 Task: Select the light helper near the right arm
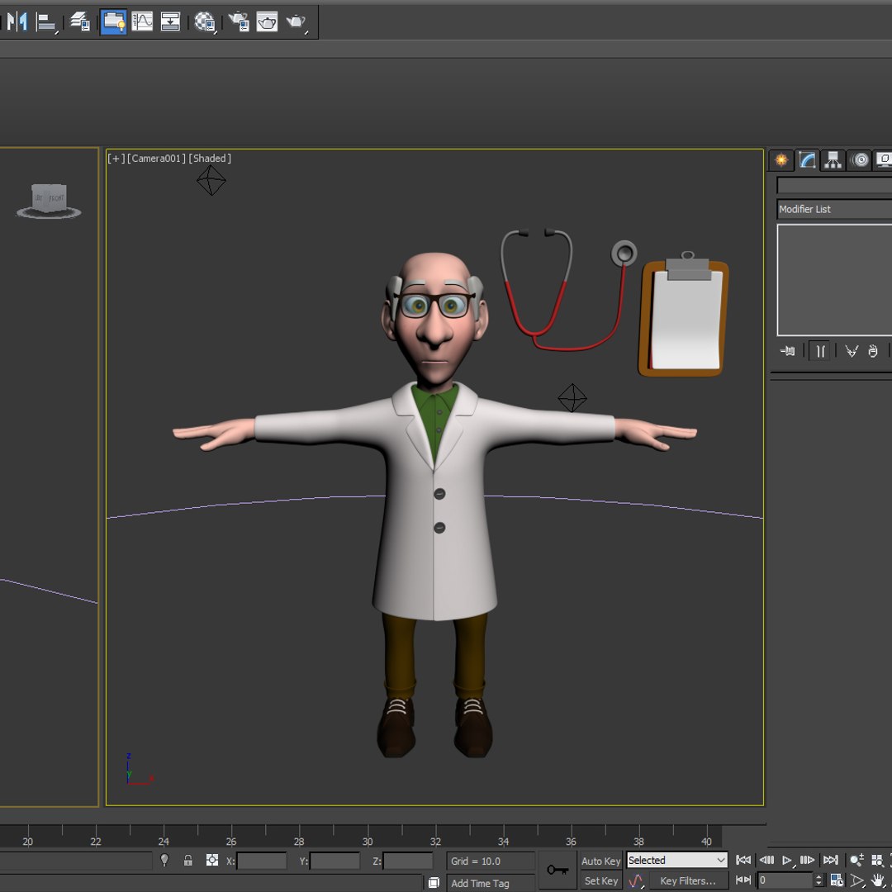572,397
